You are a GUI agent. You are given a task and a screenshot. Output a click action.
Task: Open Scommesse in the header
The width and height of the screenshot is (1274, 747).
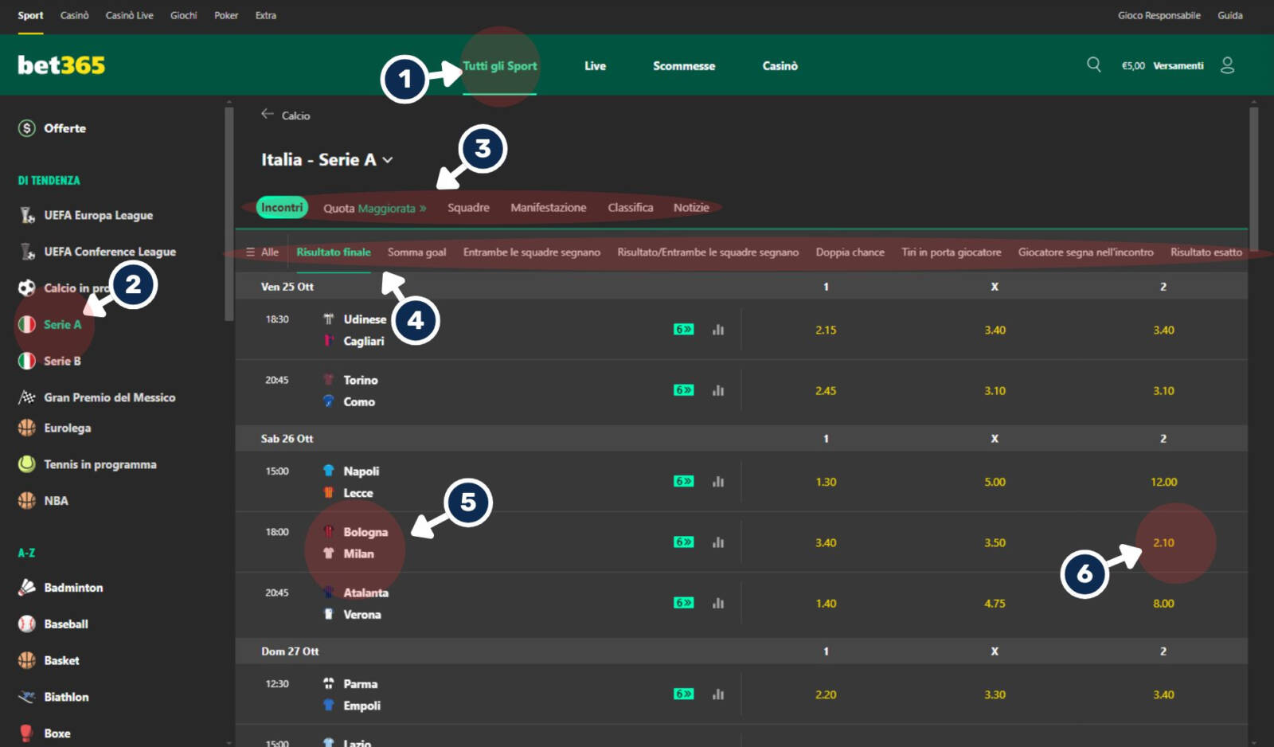684,66
